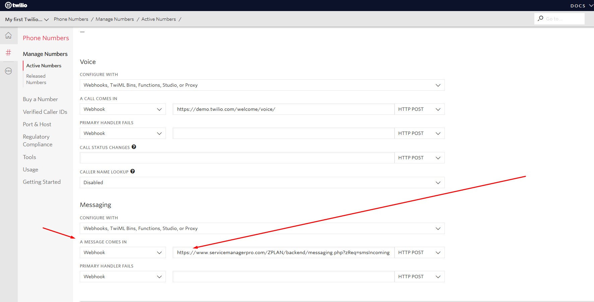Click the Caller Name Lookup help icon
The image size is (594, 302).
pyautogui.click(x=132, y=171)
